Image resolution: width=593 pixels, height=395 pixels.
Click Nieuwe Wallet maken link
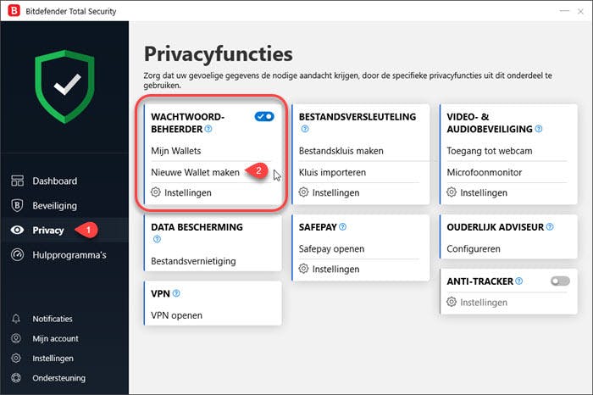[x=196, y=171]
